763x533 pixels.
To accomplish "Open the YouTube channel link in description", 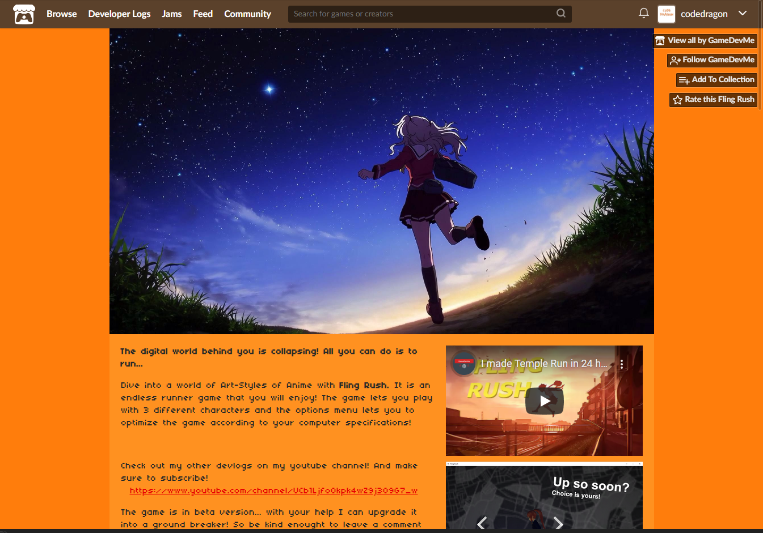I will coord(273,491).
